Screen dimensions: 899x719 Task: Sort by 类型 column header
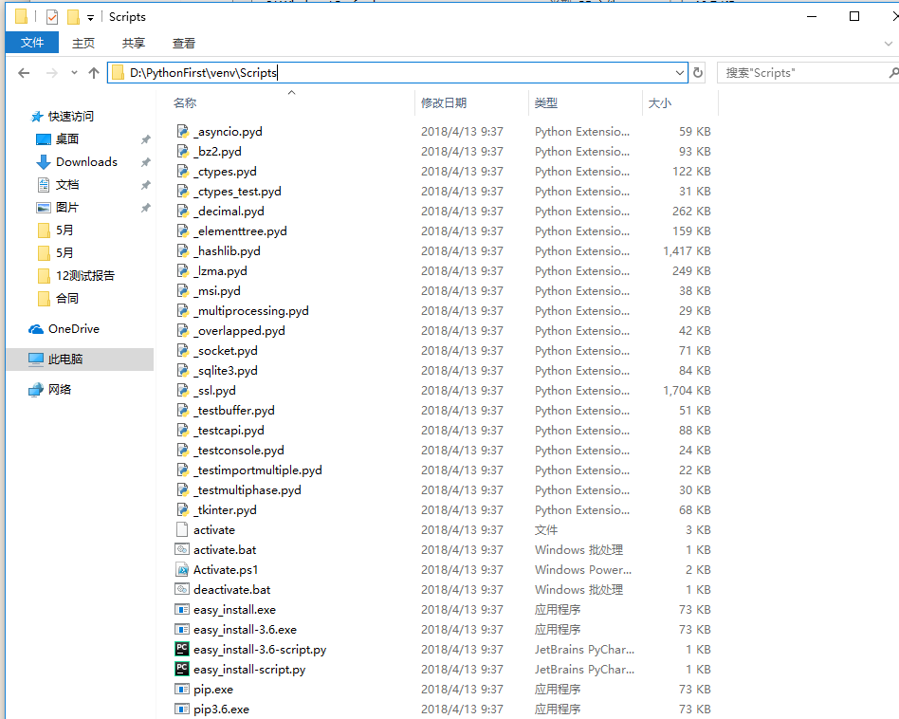click(546, 102)
